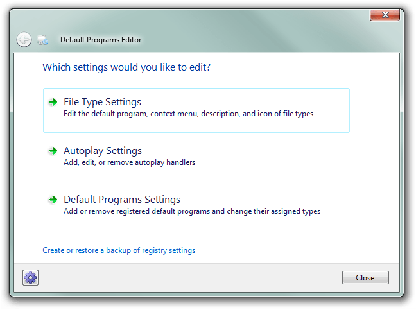416x310 pixels.
Task: Click the green arrow beside Autoplay Settings
Action: pos(53,151)
